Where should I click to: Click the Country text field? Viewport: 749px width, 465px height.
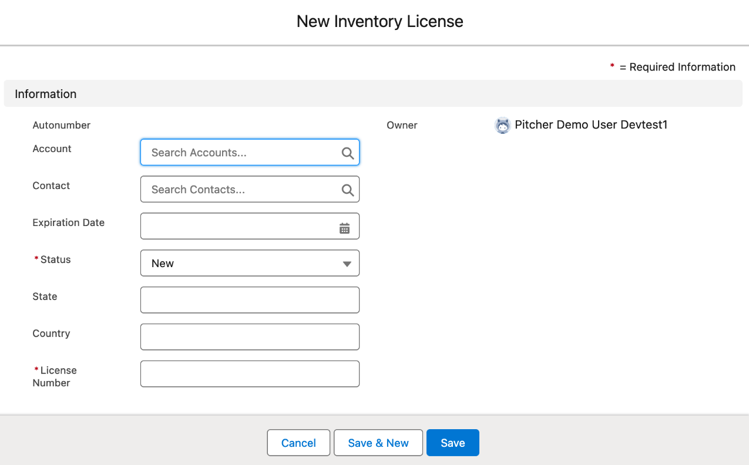pos(250,337)
